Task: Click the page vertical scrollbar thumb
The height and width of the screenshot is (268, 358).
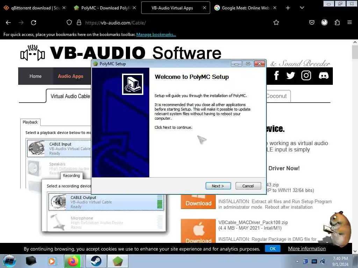Action: coord(355,52)
